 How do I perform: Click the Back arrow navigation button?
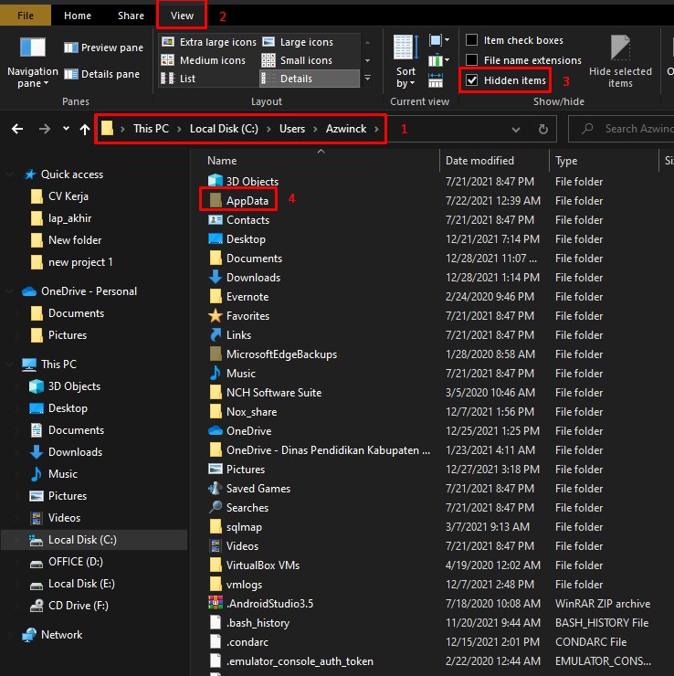pos(17,129)
